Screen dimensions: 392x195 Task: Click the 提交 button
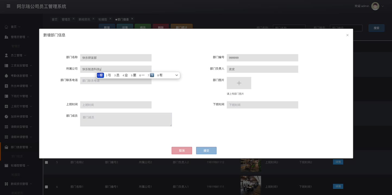coord(206,151)
